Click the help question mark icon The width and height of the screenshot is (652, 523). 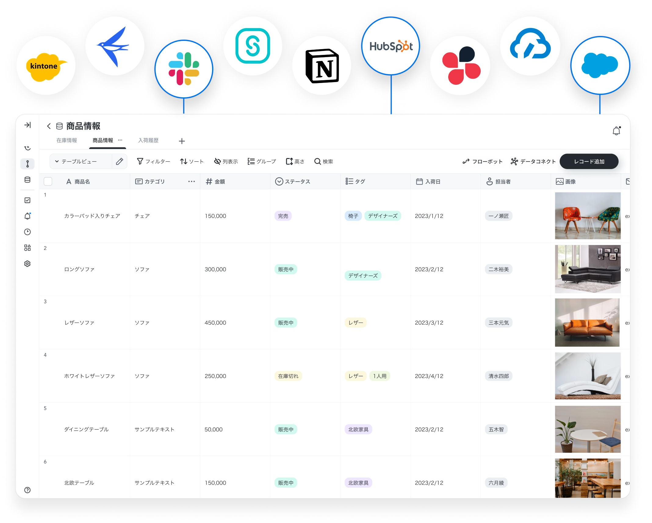tap(27, 490)
